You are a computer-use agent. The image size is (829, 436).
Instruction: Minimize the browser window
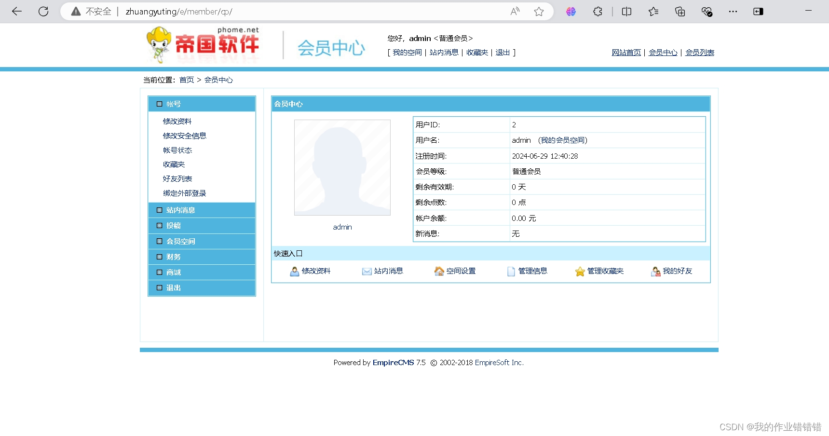(809, 10)
